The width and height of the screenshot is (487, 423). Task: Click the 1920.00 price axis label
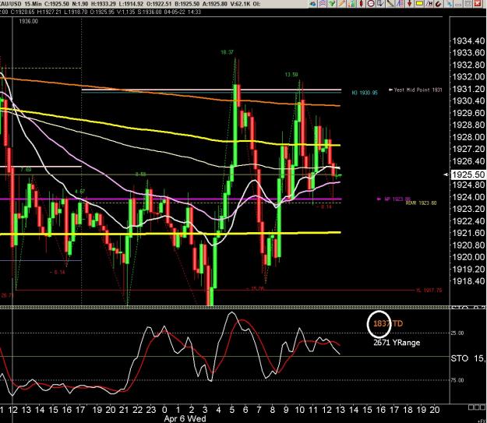(x=468, y=257)
